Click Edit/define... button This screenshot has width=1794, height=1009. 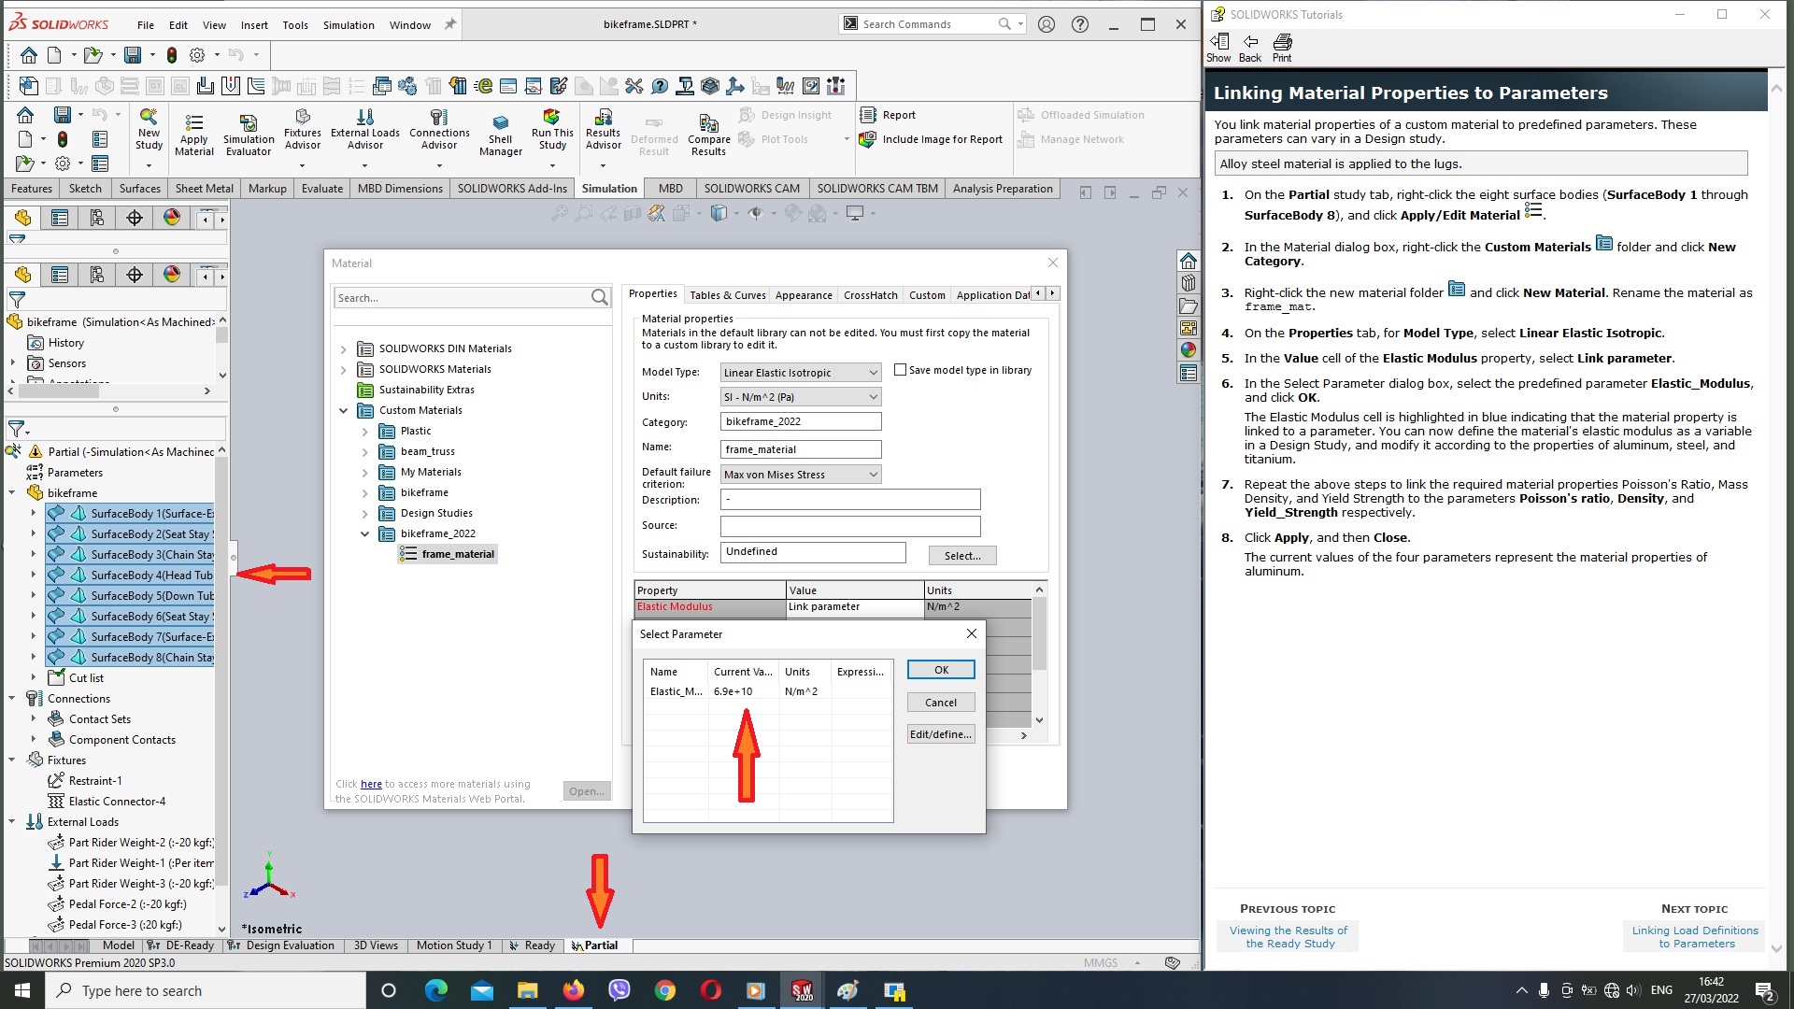pos(941,734)
